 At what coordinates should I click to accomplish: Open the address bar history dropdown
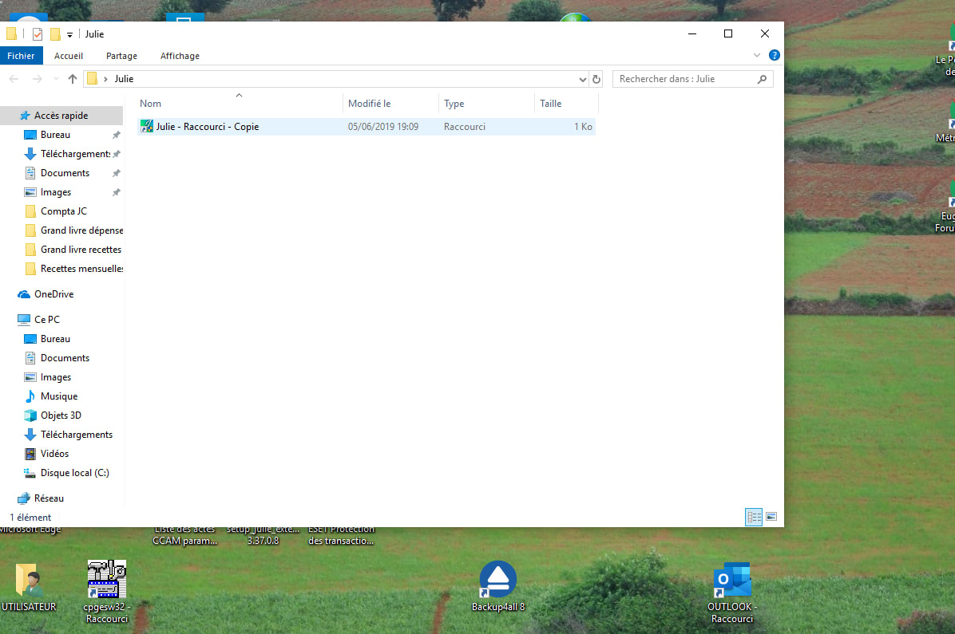coord(582,79)
